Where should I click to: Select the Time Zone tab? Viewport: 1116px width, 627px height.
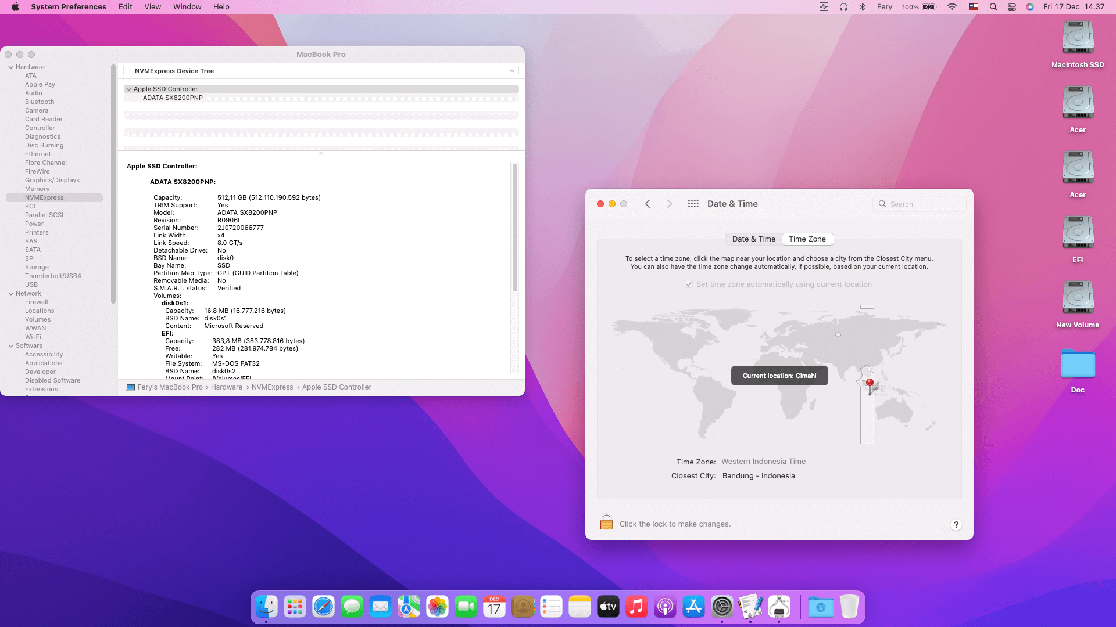point(807,239)
